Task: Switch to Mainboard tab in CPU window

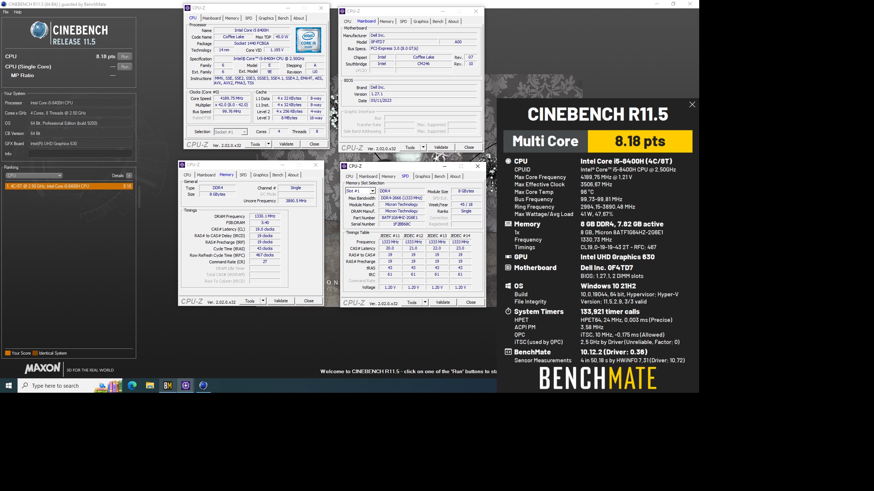Action: point(212,18)
